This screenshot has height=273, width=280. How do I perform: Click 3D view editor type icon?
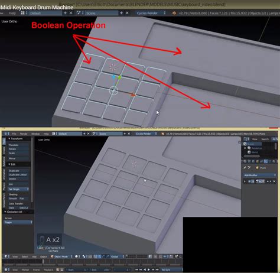6,256
